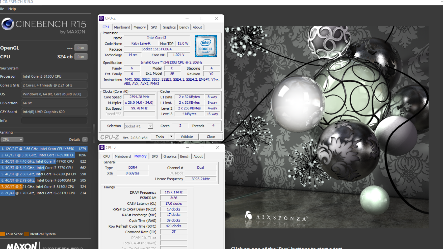The width and height of the screenshot is (443, 249).
Task: Open the Graphics tab in lower CPU-Z window
Action: click(170, 156)
